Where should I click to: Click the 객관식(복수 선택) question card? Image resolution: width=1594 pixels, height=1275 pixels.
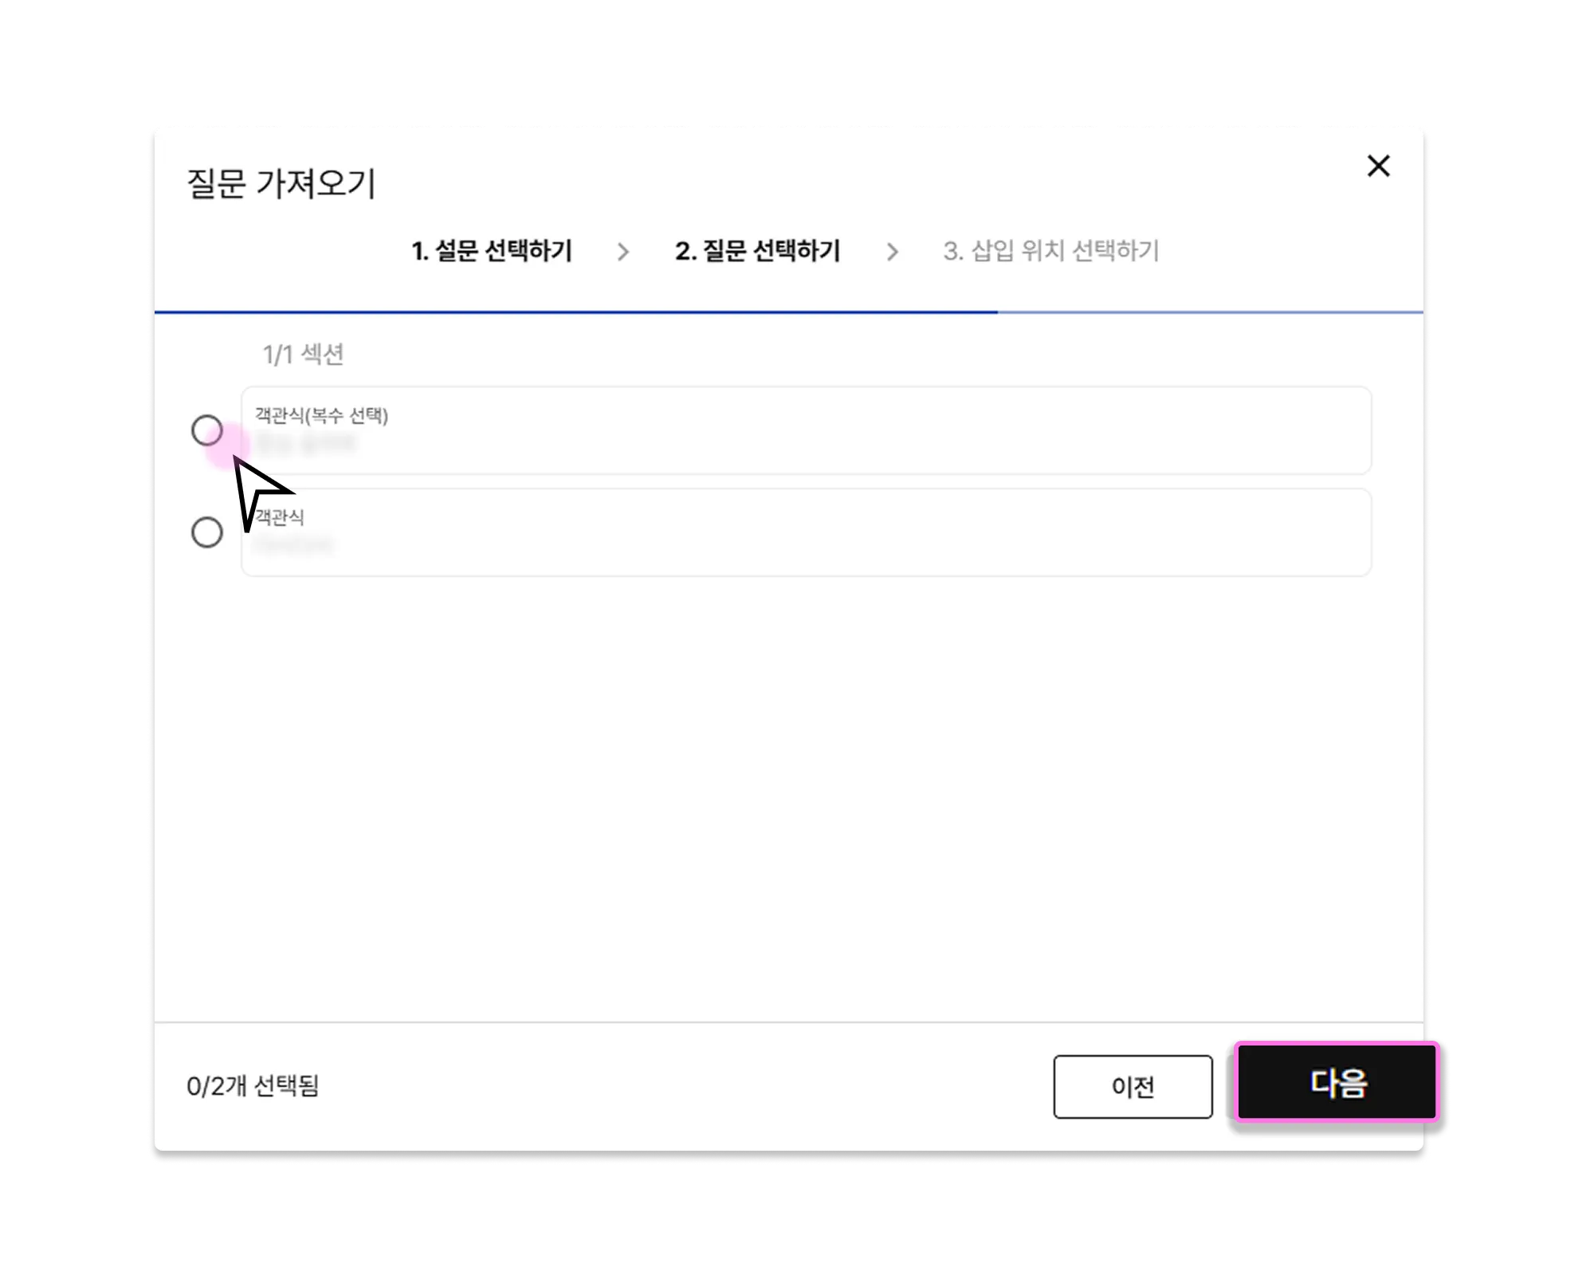(x=806, y=430)
